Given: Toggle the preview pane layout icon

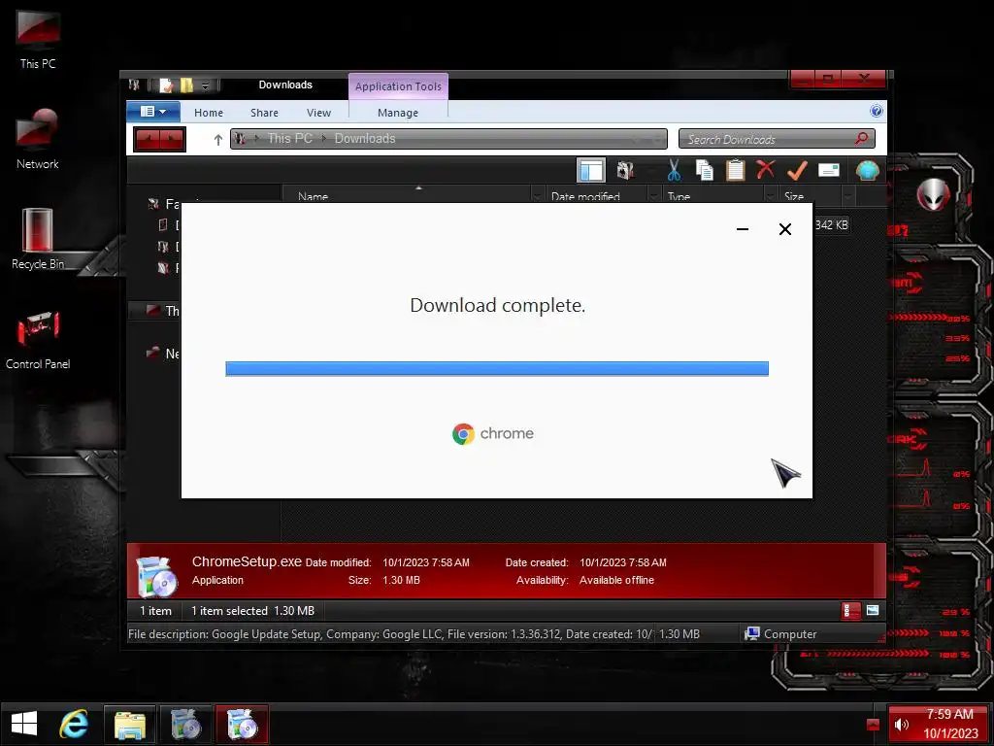Looking at the screenshot, I should [591, 170].
